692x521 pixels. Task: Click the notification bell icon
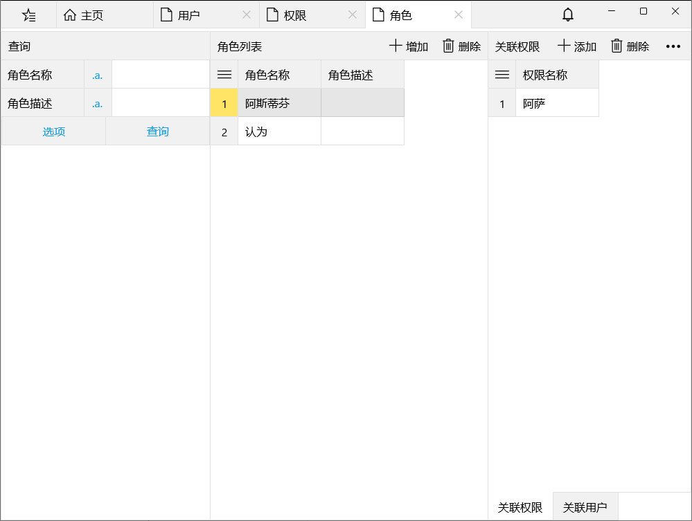[x=568, y=15]
